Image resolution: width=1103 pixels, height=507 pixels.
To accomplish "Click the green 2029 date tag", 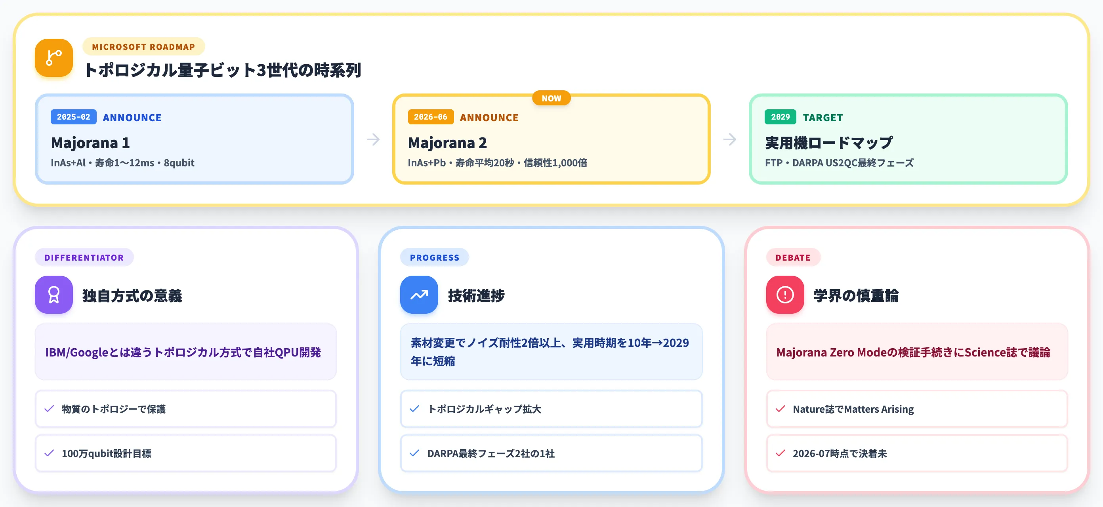I will 780,117.
